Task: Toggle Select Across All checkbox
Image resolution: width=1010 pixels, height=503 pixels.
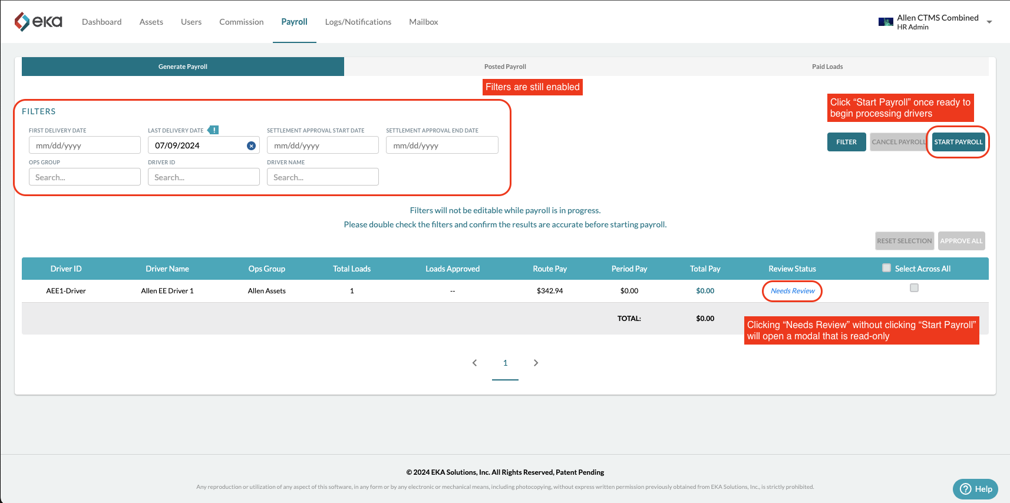Action: click(x=886, y=268)
